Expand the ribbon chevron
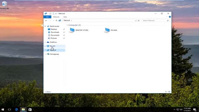 [167, 17]
